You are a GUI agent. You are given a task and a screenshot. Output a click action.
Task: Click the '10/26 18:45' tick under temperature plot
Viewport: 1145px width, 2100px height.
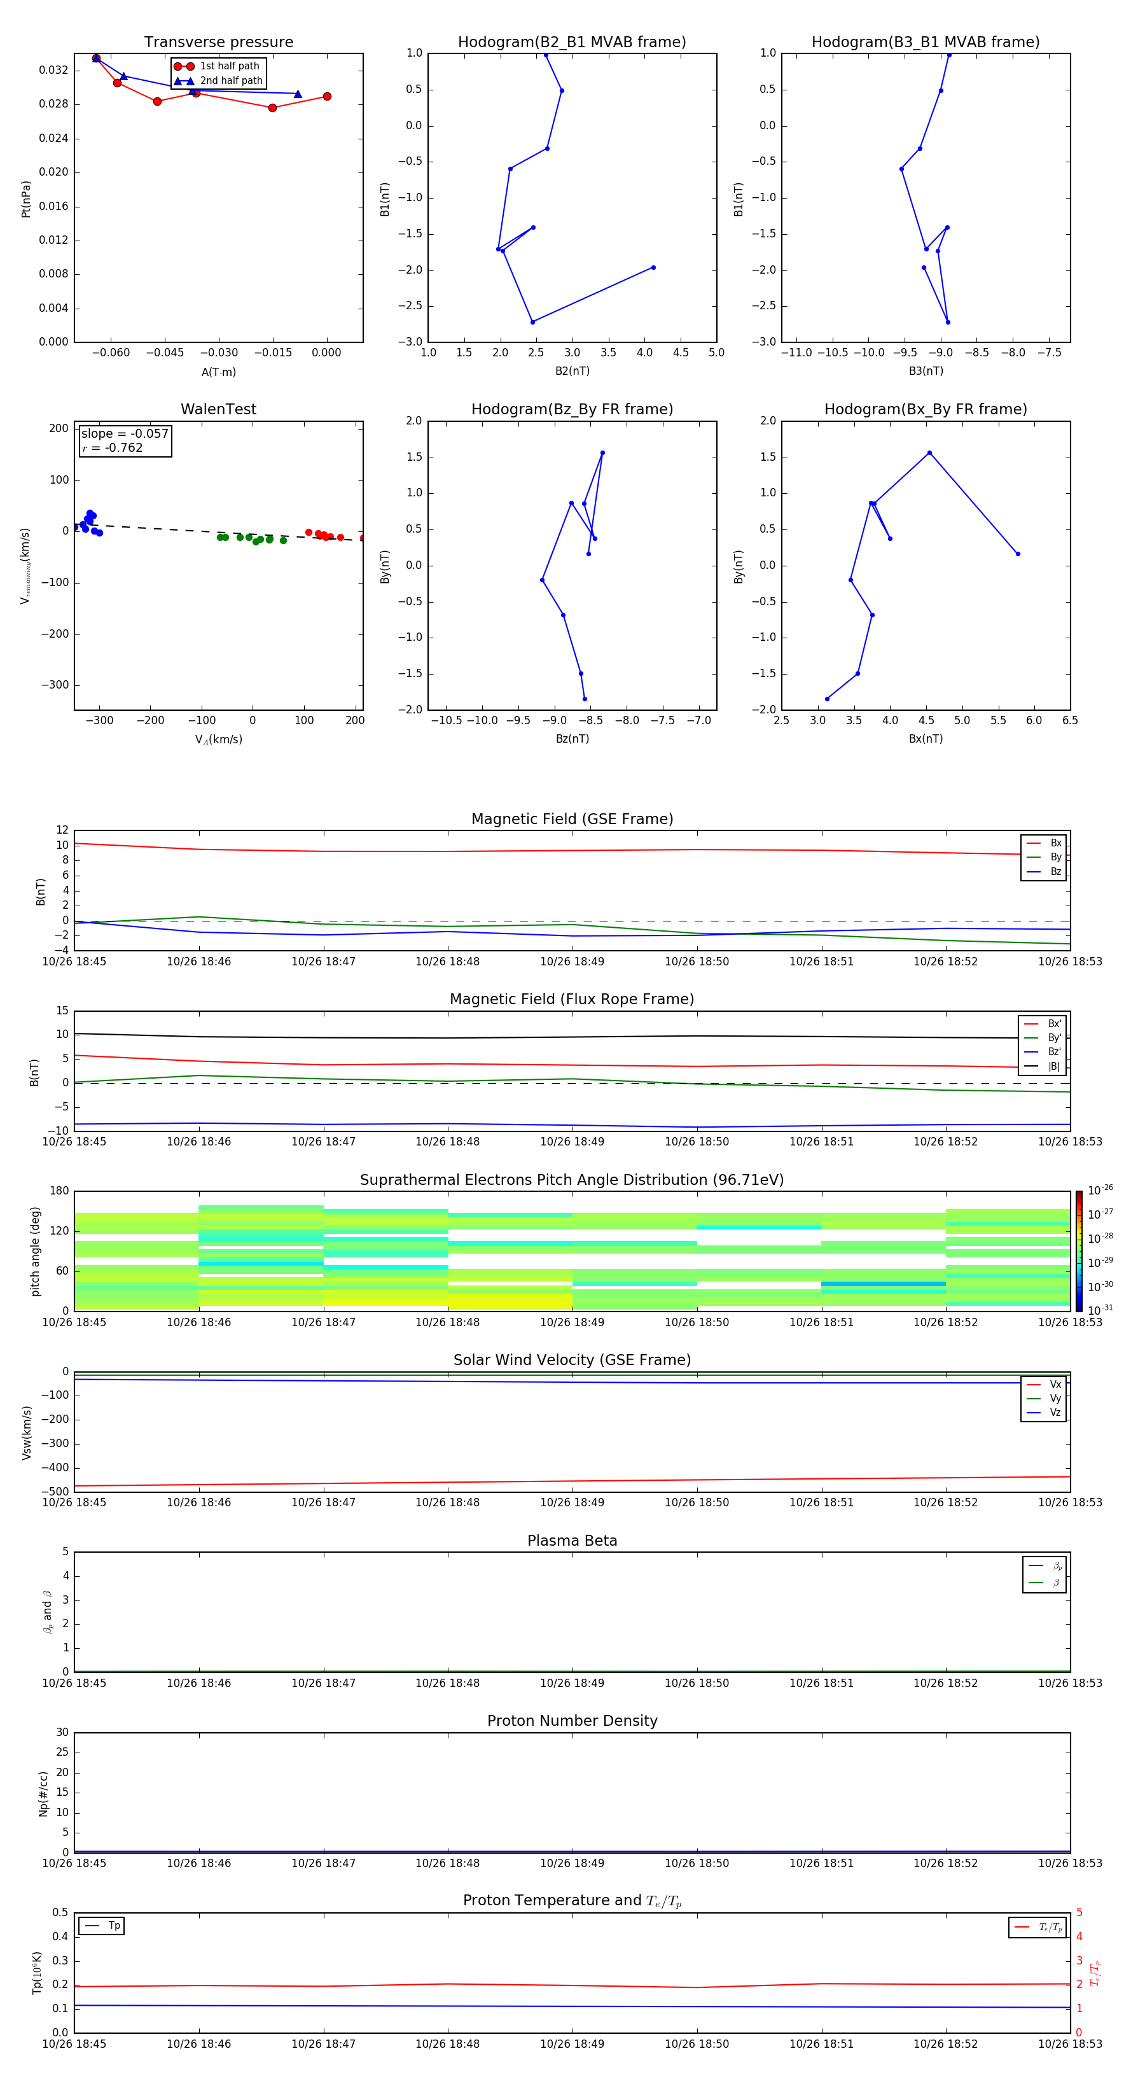tap(74, 2044)
